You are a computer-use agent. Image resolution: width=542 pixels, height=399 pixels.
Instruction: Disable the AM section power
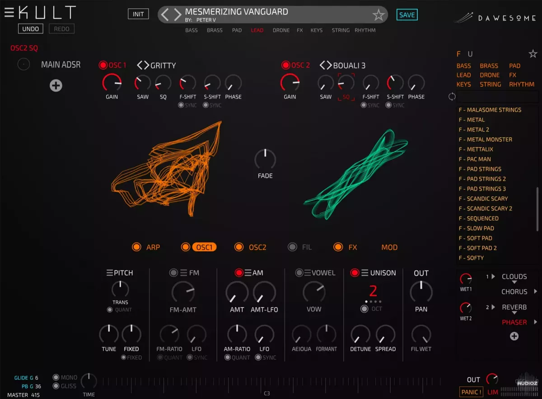[239, 273]
